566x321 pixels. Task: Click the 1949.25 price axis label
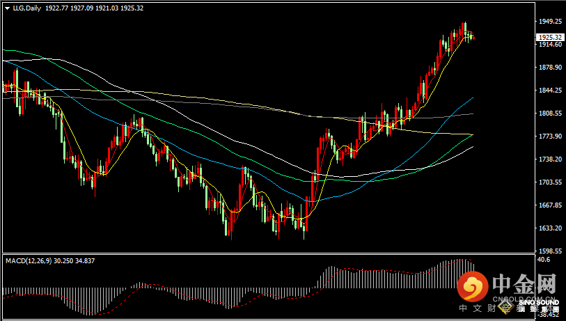click(550, 22)
